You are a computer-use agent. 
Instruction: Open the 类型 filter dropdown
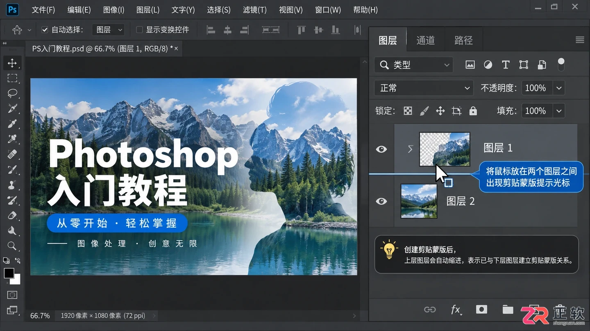coord(414,65)
